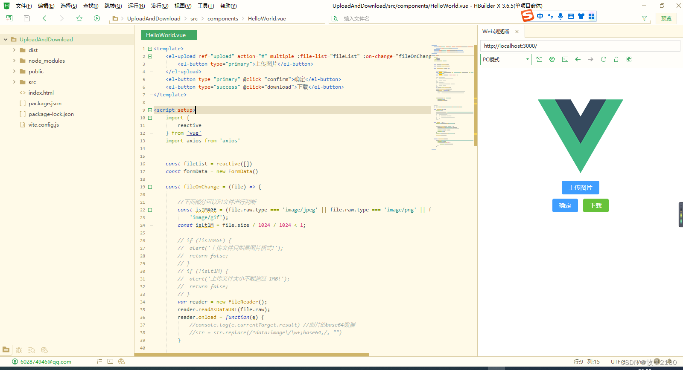This screenshot has height=370, width=683.
Task: Go back using the toolbar back arrow
Action: pyautogui.click(x=44, y=18)
